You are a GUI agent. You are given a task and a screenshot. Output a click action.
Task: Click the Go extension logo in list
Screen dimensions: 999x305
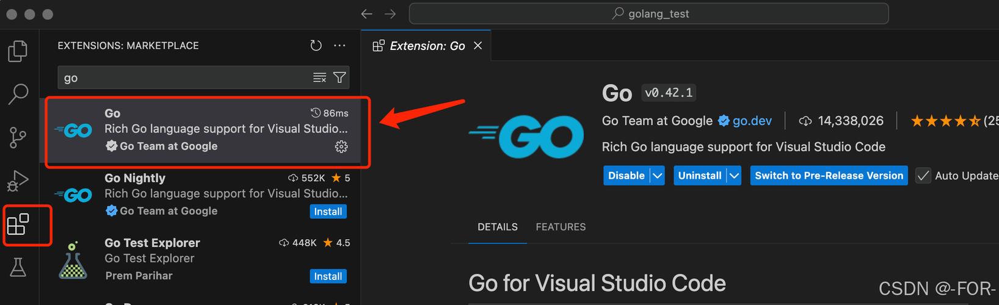coord(74,131)
